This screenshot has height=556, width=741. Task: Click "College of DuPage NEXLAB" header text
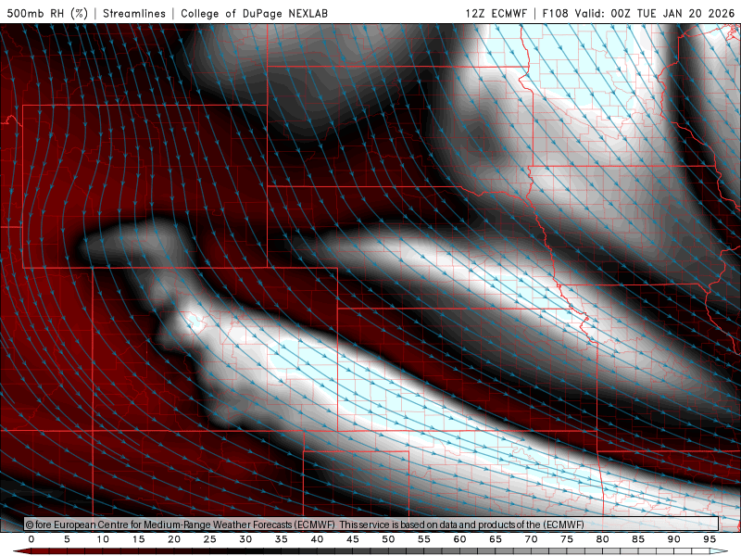tap(254, 13)
